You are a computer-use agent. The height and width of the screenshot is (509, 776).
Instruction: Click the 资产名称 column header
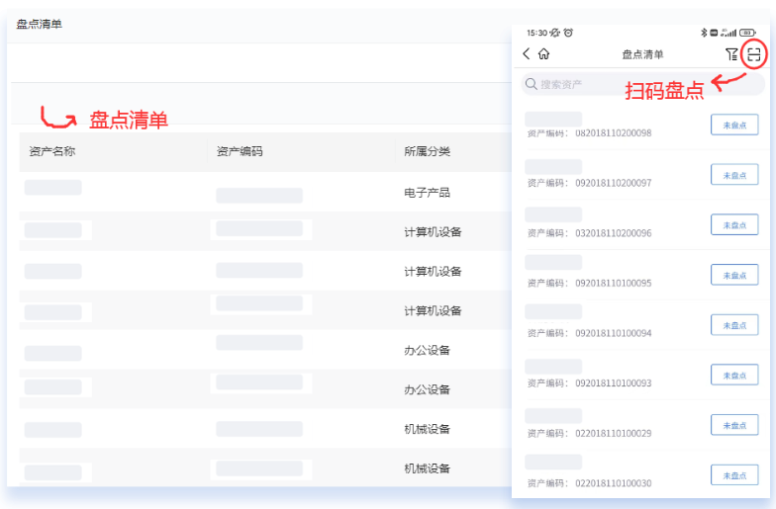click(52, 151)
